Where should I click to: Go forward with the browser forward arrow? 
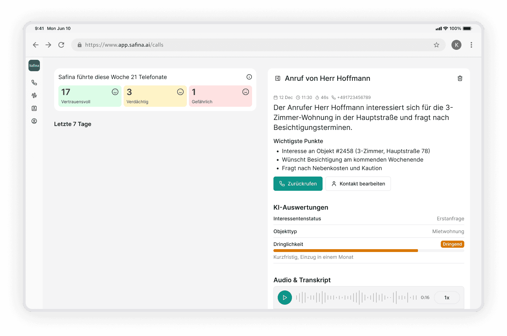point(48,45)
